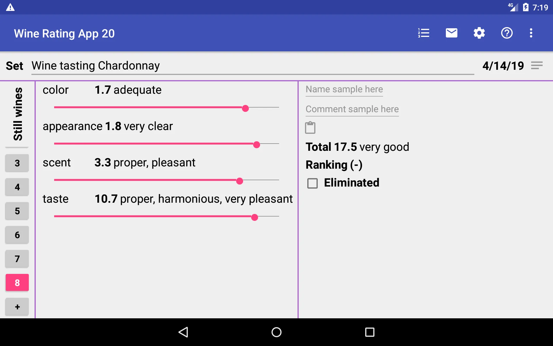The height and width of the screenshot is (346, 553).
Task: Select wine number 3 tab
Action: pyautogui.click(x=17, y=163)
